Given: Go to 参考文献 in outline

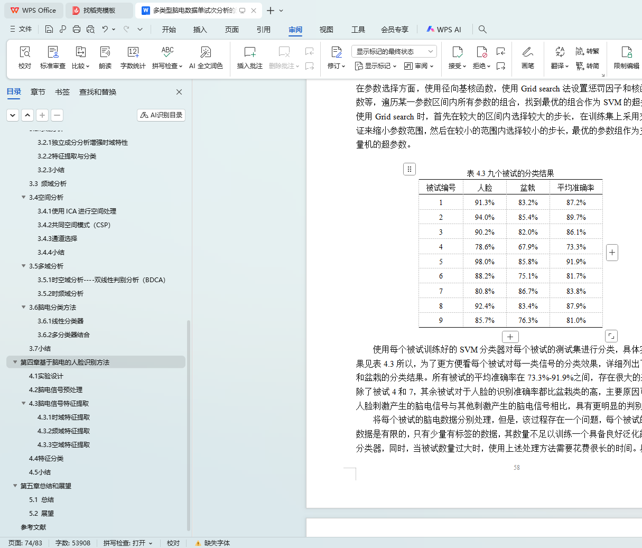Looking at the screenshot, I should (33, 527).
